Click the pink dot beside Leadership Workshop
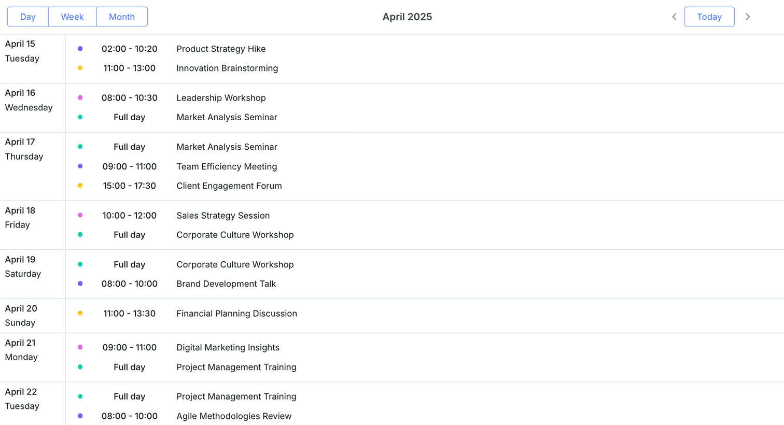 coord(80,97)
